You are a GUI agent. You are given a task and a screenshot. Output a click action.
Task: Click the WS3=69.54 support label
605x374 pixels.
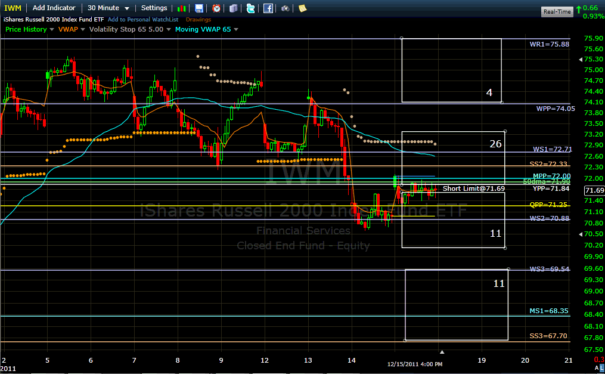(x=550, y=269)
